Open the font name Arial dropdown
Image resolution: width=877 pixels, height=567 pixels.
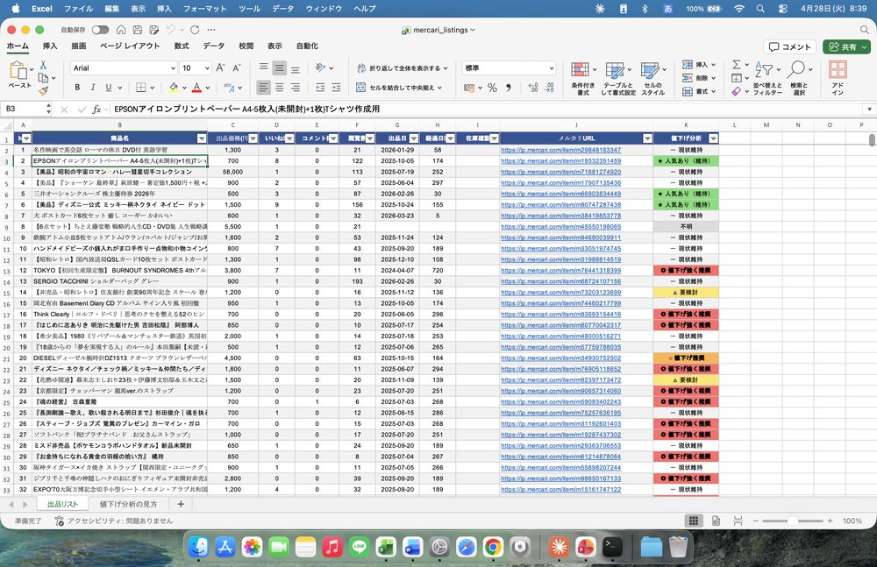173,68
